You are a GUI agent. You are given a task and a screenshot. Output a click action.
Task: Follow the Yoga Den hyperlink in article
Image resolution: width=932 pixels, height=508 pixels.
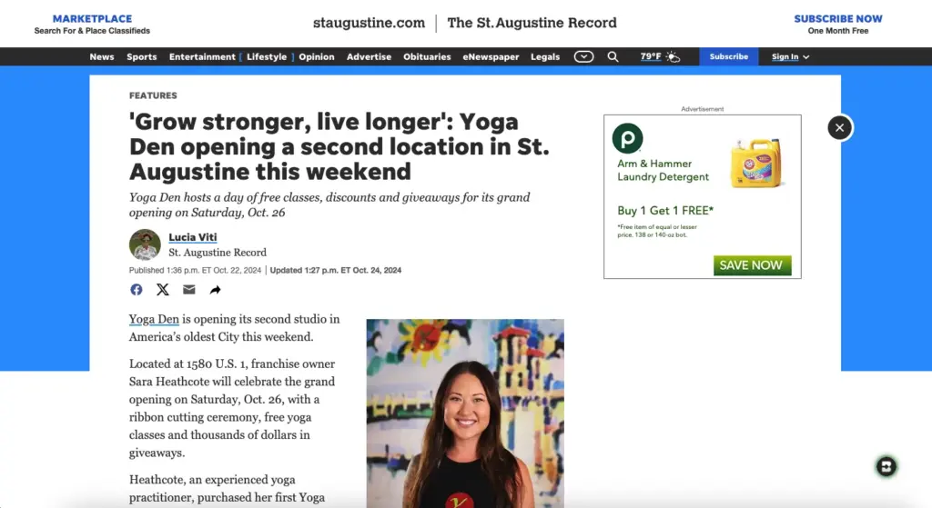pos(154,319)
